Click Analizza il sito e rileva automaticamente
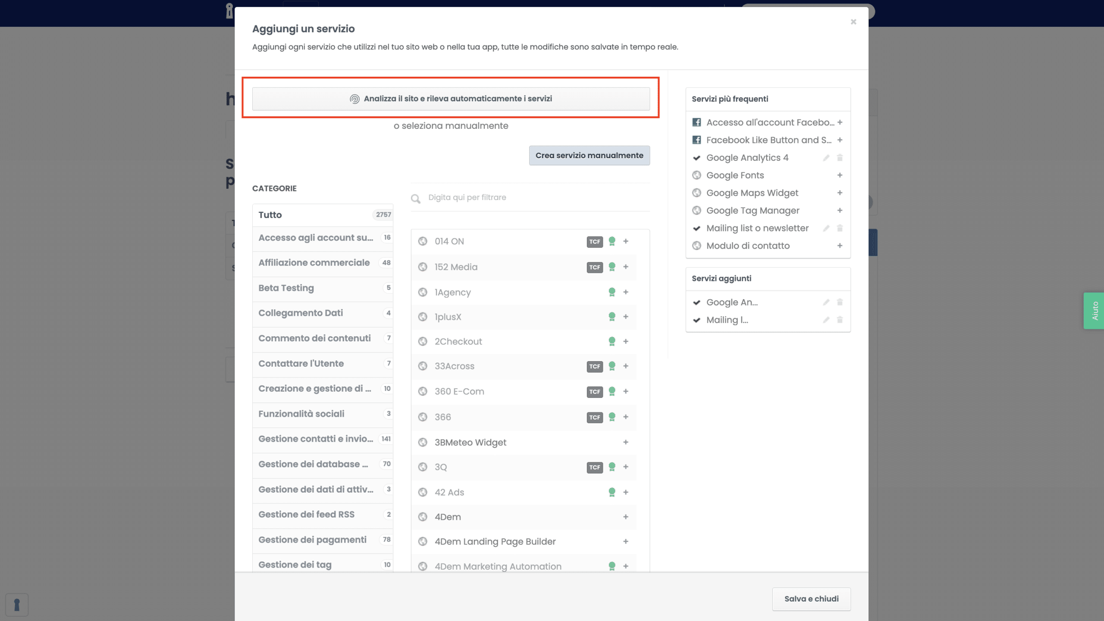1104x621 pixels. 451,99
